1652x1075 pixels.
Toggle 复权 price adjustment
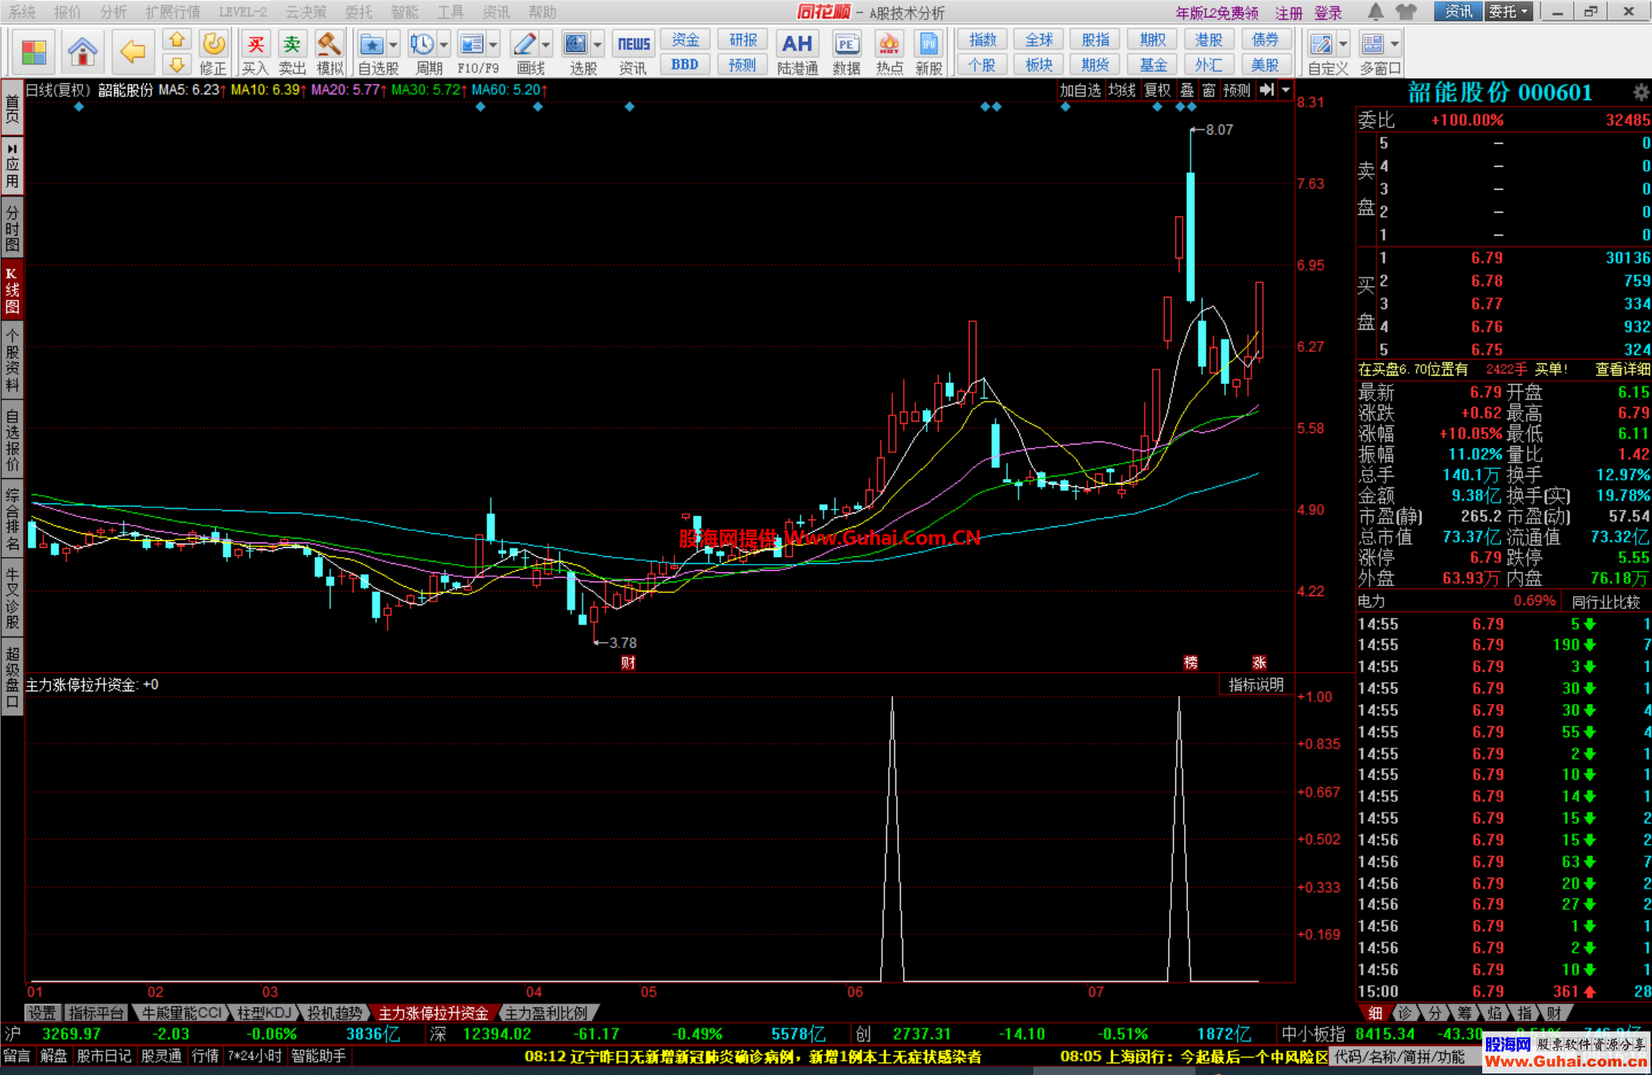[1157, 90]
